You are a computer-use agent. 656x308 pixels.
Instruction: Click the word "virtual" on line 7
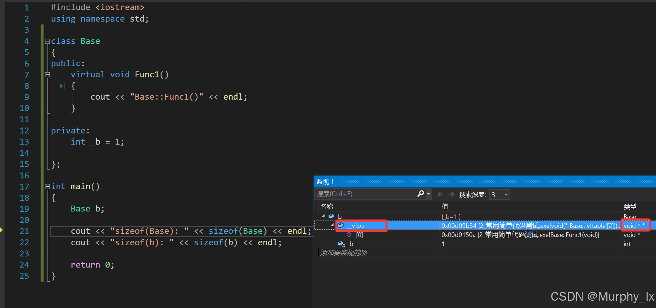(88, 75)
